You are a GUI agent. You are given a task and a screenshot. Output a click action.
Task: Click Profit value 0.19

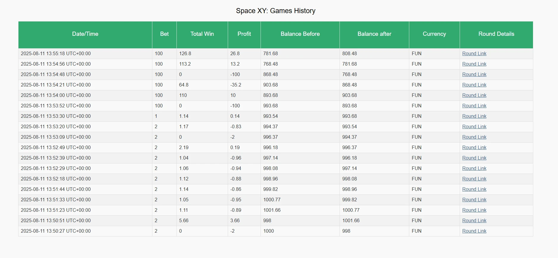coord(235,148)
